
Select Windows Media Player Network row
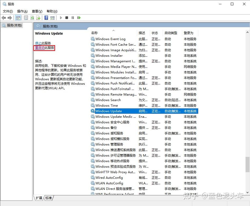144,67
